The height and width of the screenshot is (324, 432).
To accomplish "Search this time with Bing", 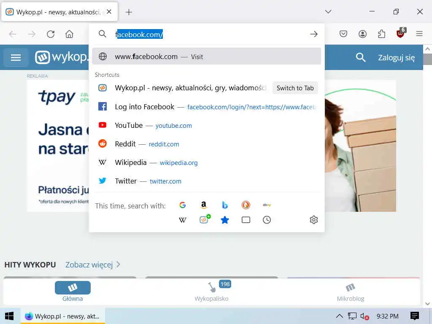I will coord(225,205).
